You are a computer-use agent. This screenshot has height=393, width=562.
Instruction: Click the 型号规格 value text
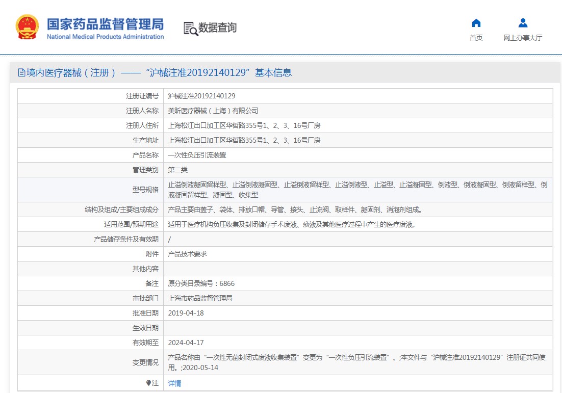point(357,190)
